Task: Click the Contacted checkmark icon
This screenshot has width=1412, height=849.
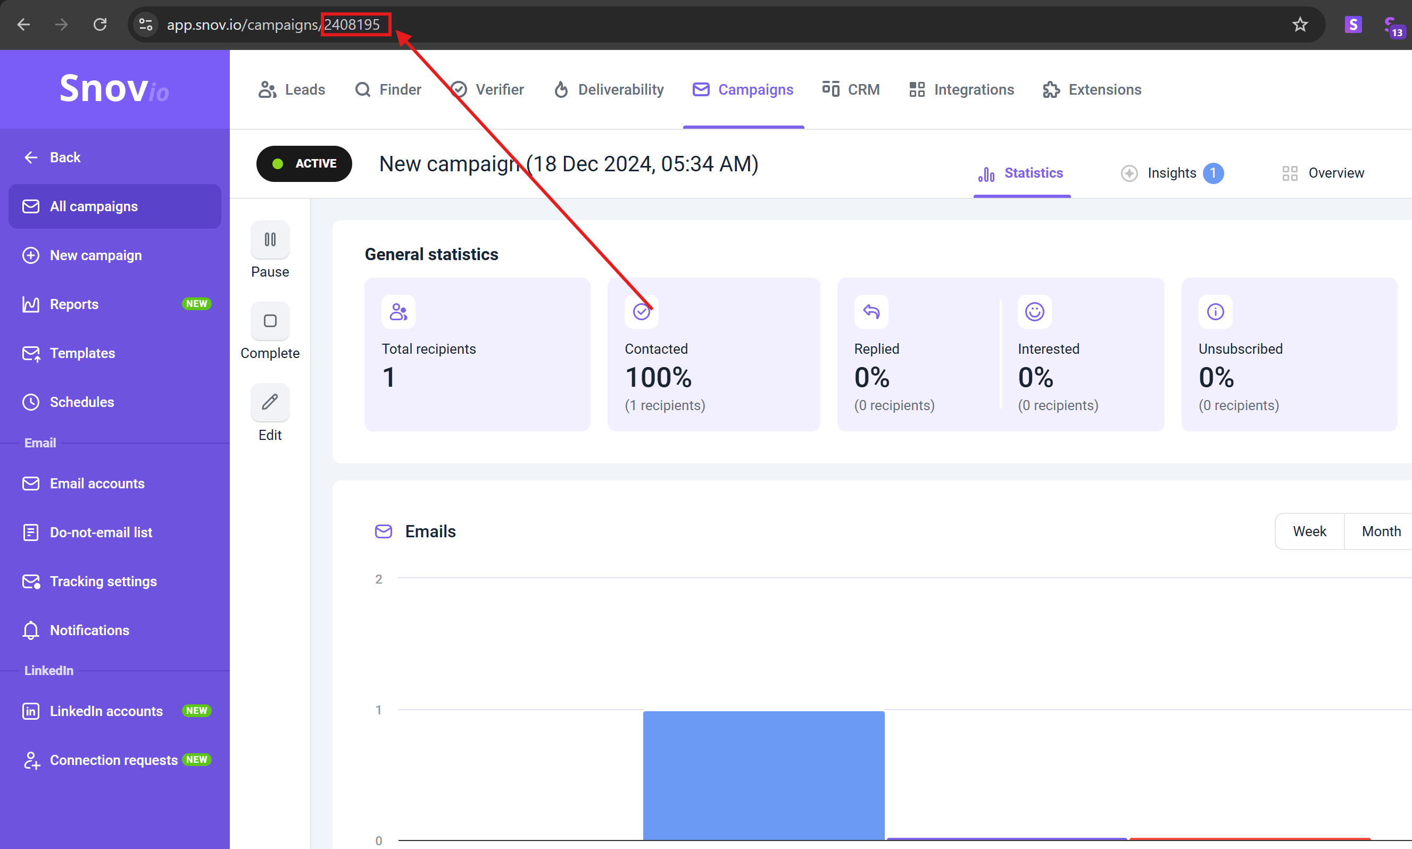Action: (641, 312)
